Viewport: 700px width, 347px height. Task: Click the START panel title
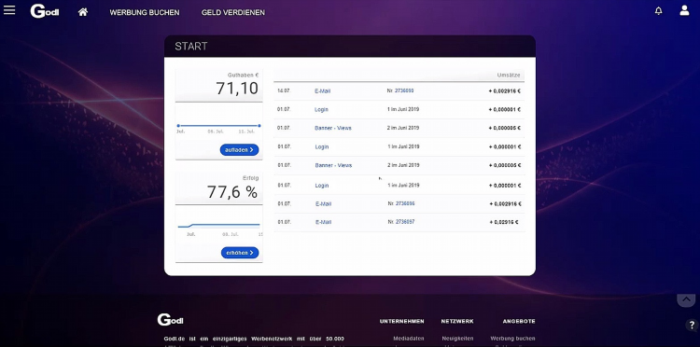tap(191, 47)
